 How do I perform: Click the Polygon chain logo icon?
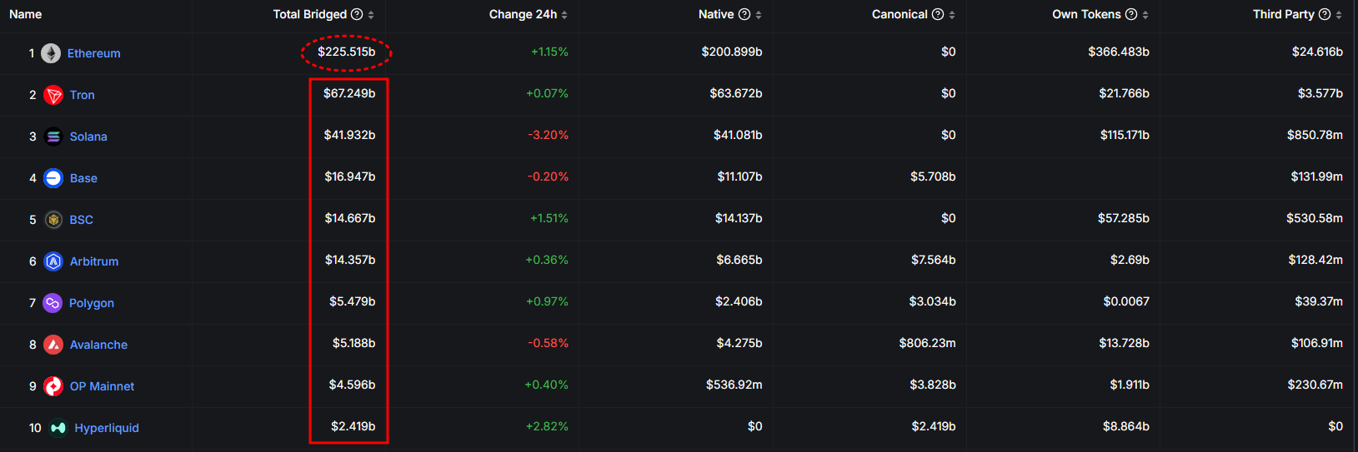[53, 303]
